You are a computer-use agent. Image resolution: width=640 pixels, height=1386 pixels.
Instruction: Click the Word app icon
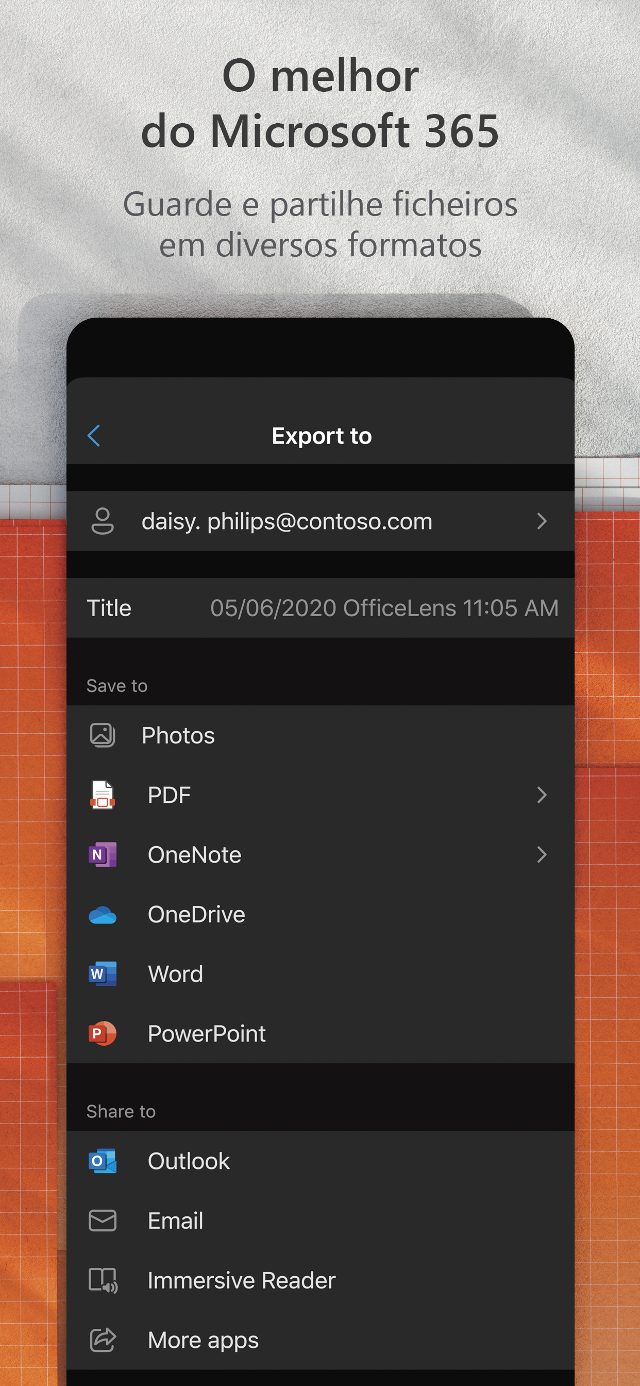(102, 974)
